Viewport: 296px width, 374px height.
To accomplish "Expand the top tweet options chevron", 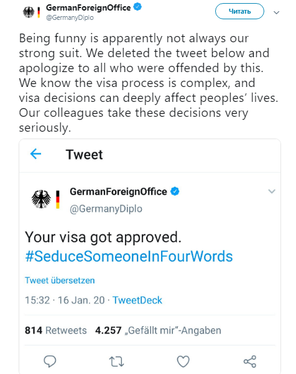I will coord(276,12).
